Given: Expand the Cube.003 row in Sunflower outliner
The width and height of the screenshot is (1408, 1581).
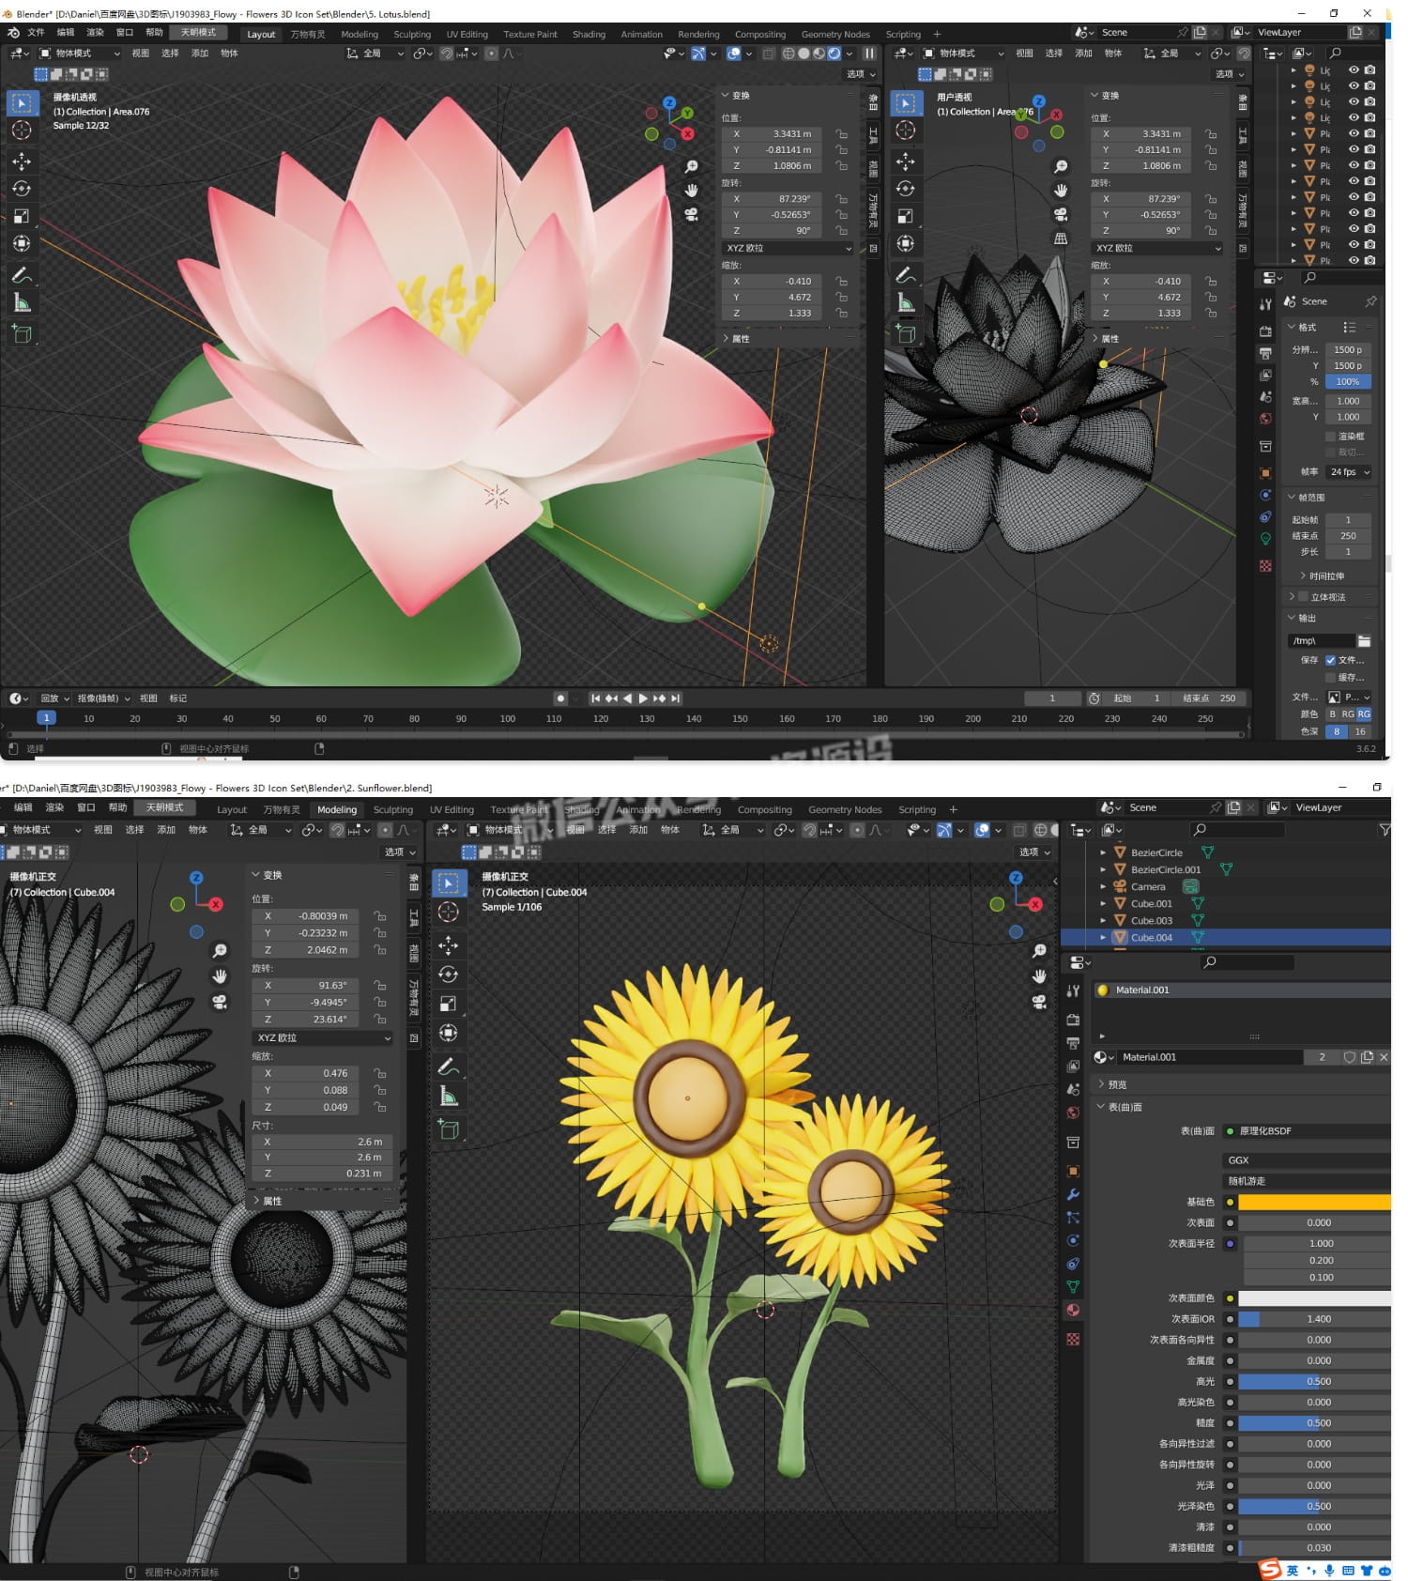Looking at the screenshot, I should pyautogui.click(x=1103, y=921).
